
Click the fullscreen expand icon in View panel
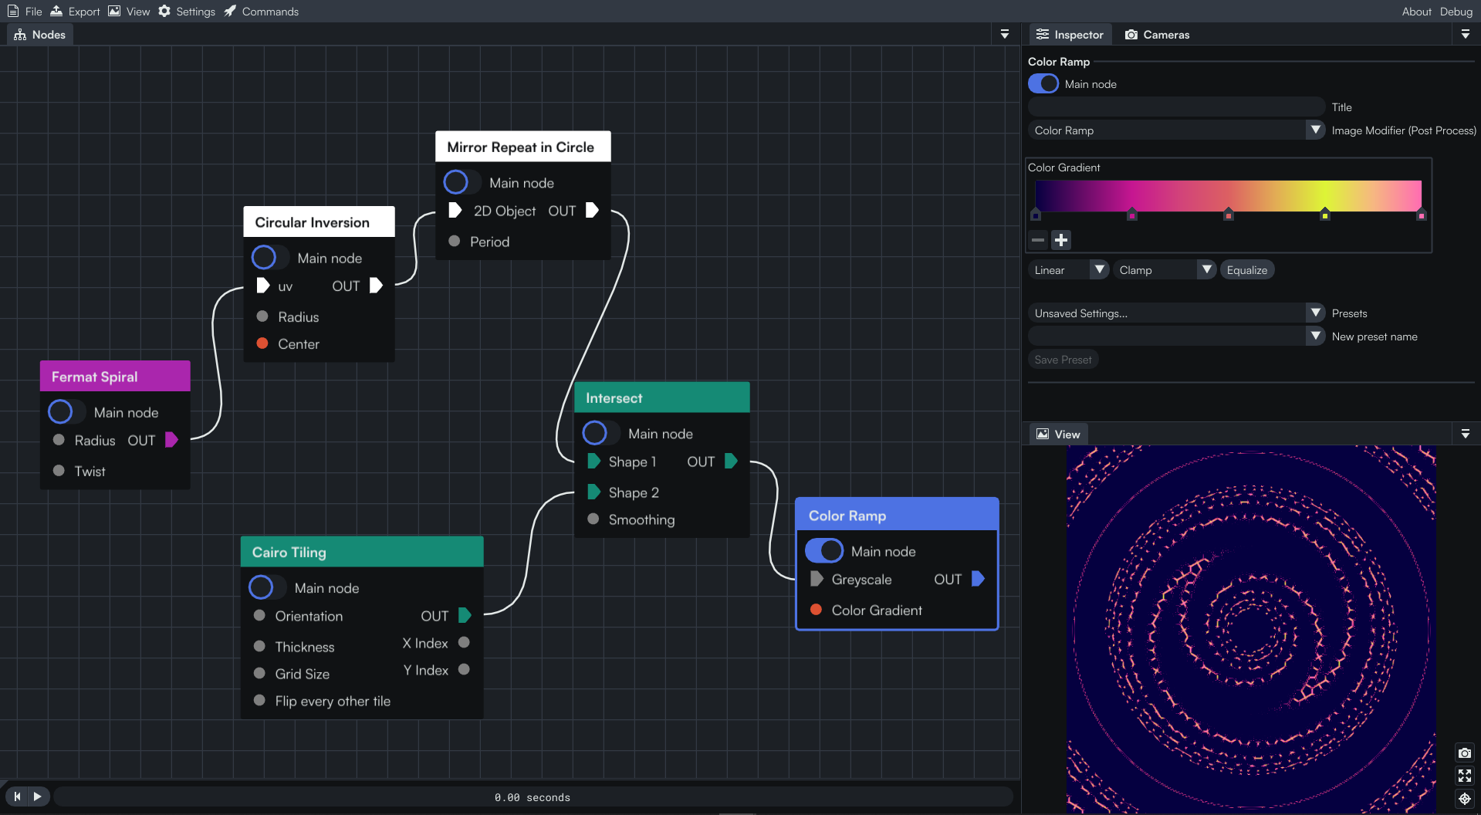pos(1464,776)
